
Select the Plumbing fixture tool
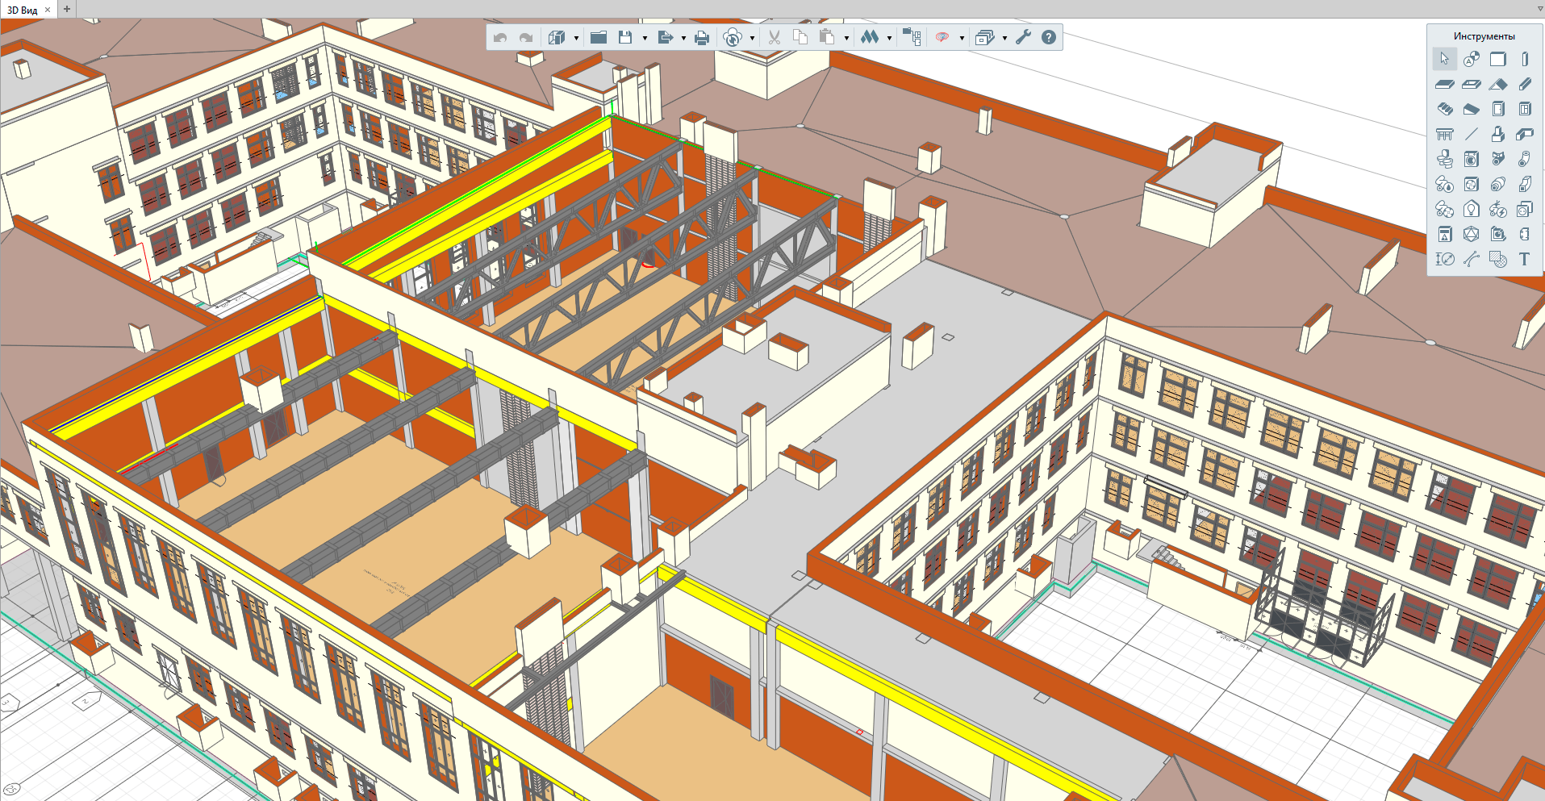(x=1444, y=159)
